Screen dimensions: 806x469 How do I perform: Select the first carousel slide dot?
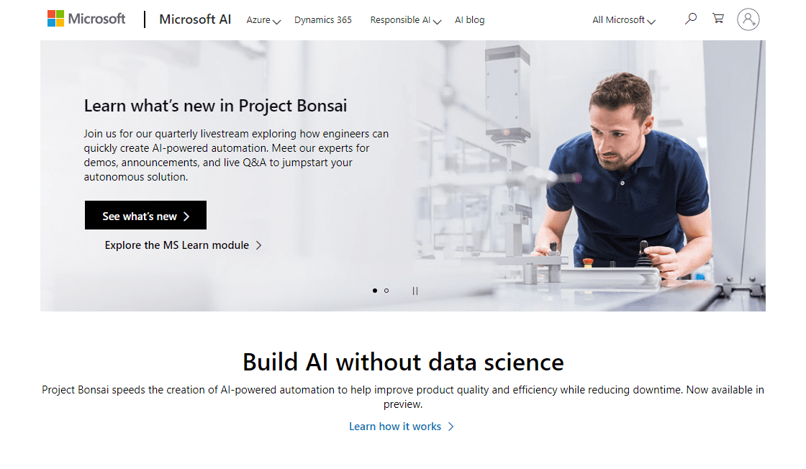point(374,290)
